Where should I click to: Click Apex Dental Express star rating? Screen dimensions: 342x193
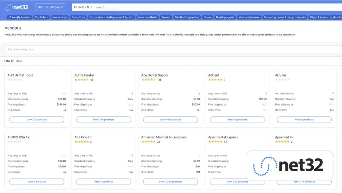coord(215,142)
